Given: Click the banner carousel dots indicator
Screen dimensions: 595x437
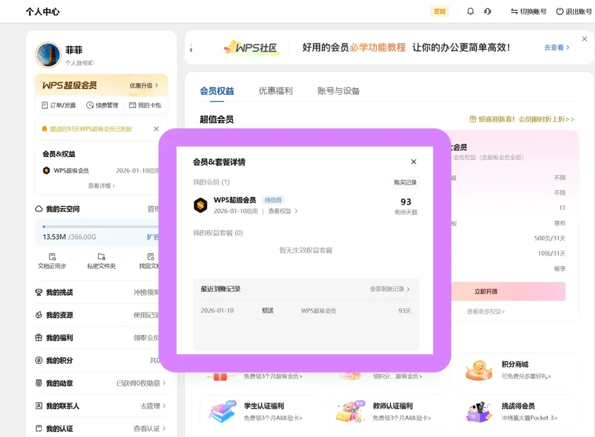Looking at the screenshot, I should 191,48.
